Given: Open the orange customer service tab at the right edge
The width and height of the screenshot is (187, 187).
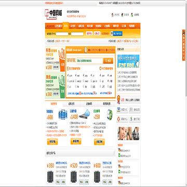Looking at the screenshot, I should (184, 45).
